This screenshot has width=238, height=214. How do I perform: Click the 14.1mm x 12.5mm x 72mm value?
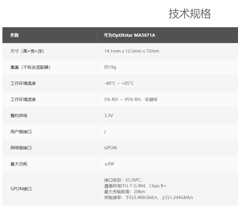[x=132, y=51]
